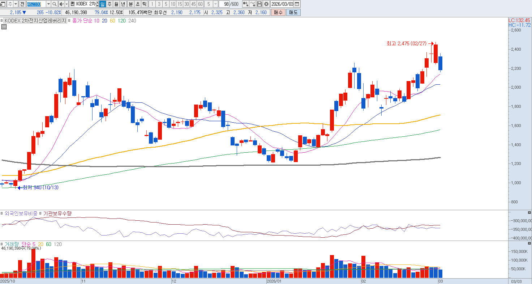
Task: Click the stock search magnifier icon
Action: (54, 4)
